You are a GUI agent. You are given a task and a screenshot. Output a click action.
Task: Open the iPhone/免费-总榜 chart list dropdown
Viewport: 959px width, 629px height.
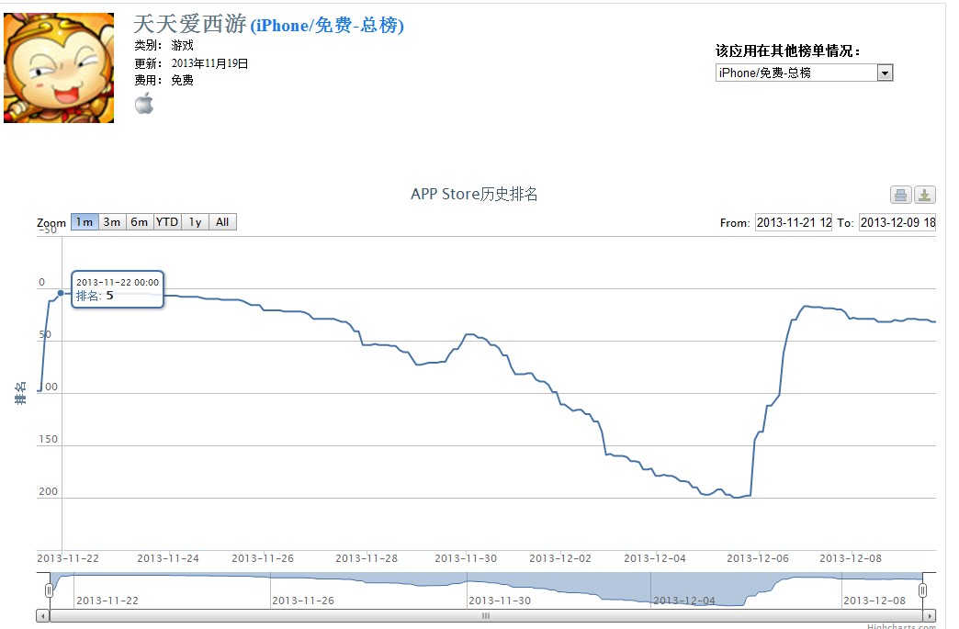[x=804, y=73]
